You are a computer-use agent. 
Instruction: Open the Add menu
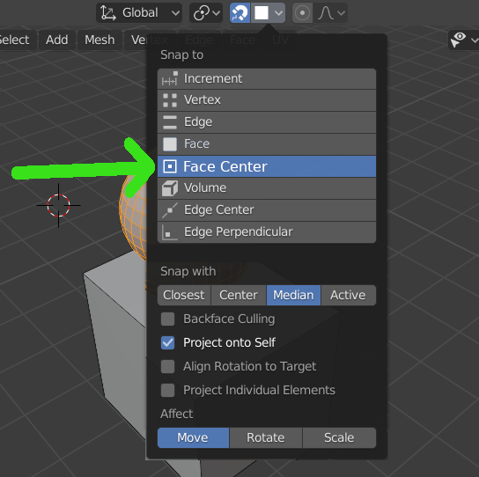click(57, 40)
